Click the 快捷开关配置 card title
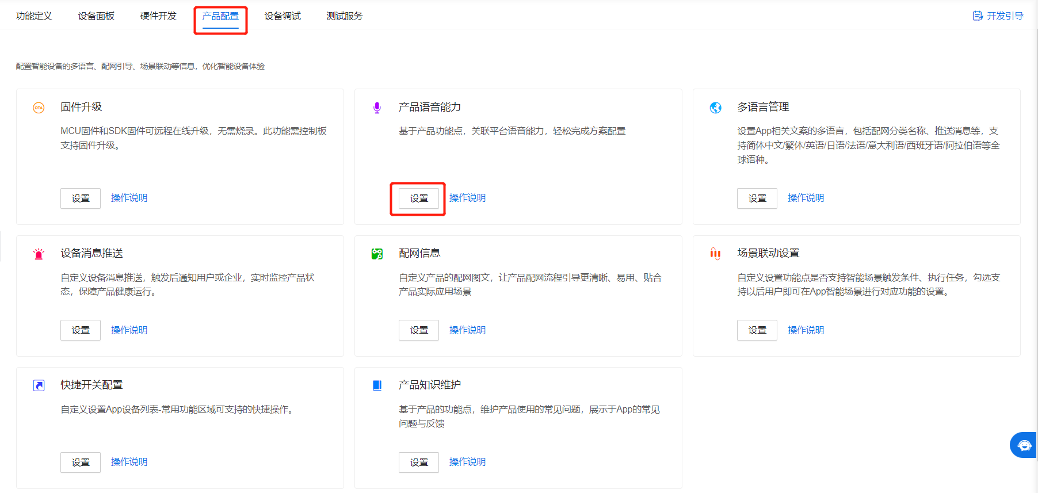The height and width of the screenshot is (493, 1038). pyautogui.click(x=91, y=385)
